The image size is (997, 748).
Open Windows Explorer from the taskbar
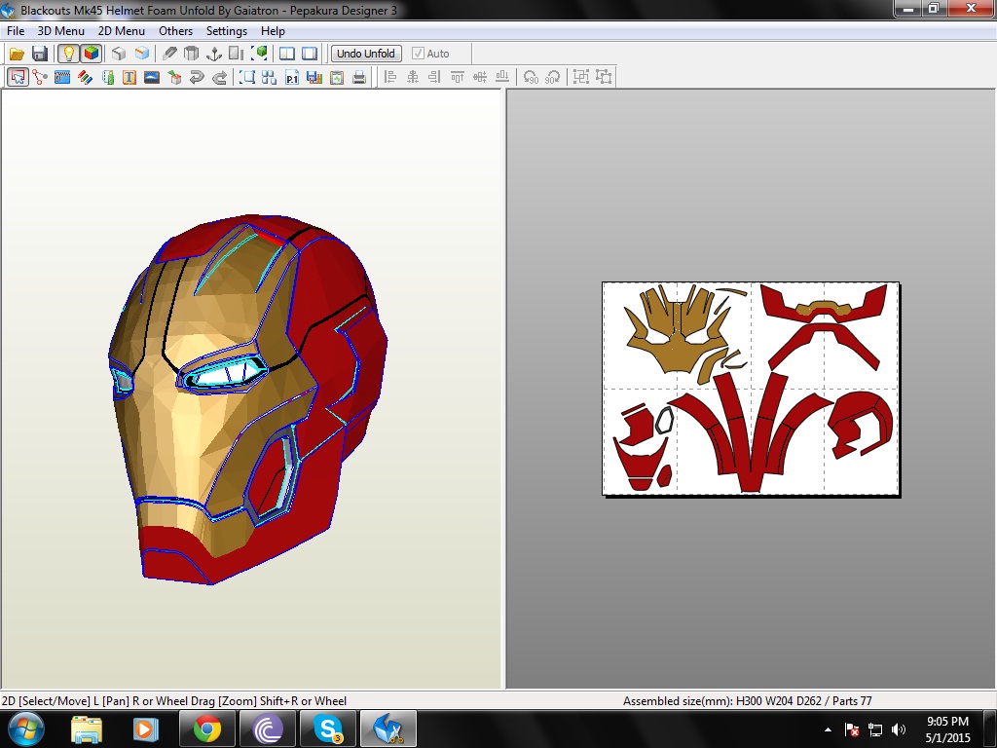point(86,729)
